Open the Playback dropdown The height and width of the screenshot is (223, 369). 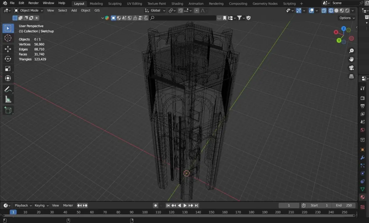[23, 205]
